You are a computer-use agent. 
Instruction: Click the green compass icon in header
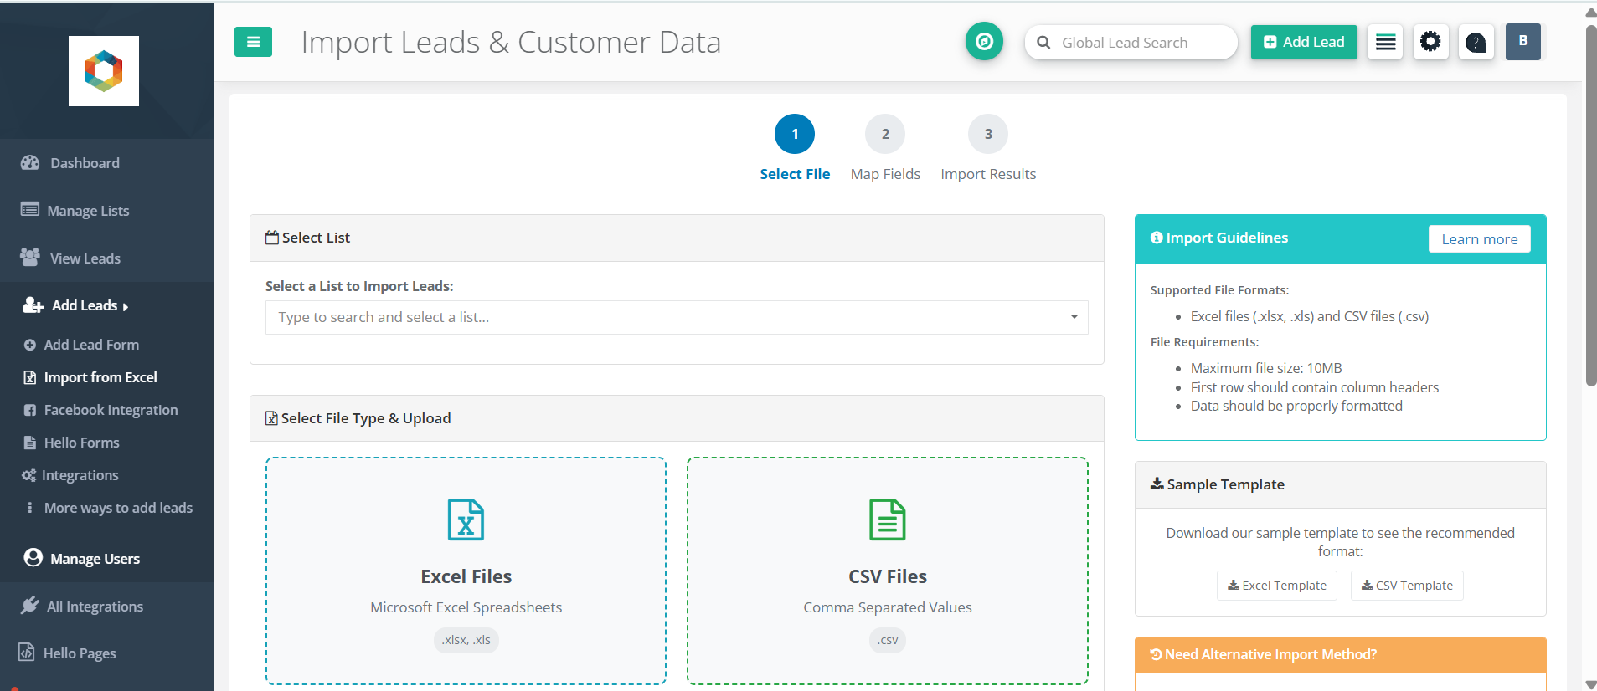(984, 42)
